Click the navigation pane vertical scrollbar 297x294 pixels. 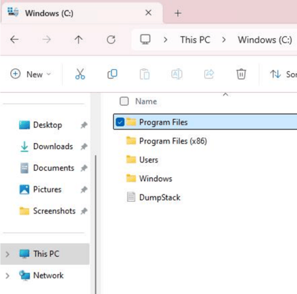[x=95, y=224]
